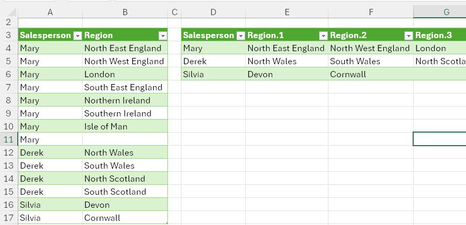The height and width of the screenshot is (225, 466).
Task: Select the Silvia cell in column D
Action: [x=213, y=74]
